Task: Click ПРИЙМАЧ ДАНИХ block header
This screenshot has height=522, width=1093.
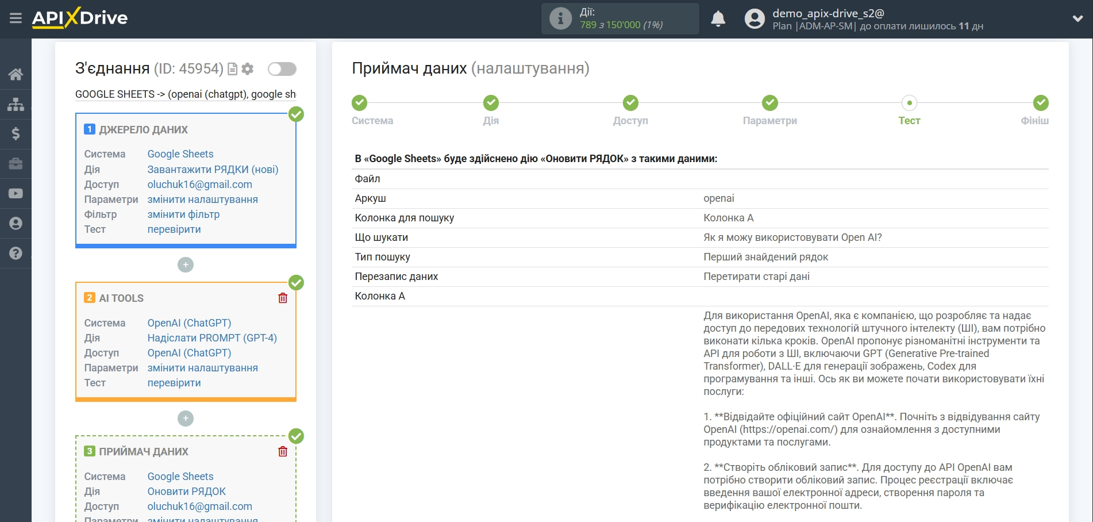Action: (144, 452)
